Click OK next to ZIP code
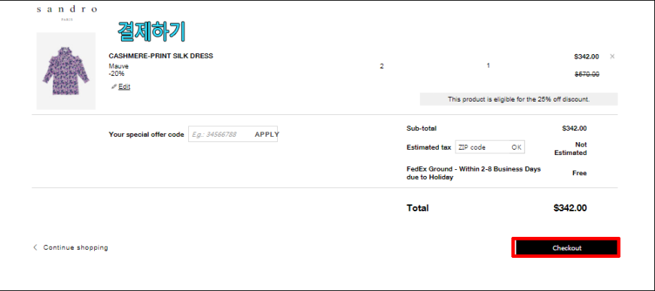Screen dimensions: 655x291 coord(516,147)
